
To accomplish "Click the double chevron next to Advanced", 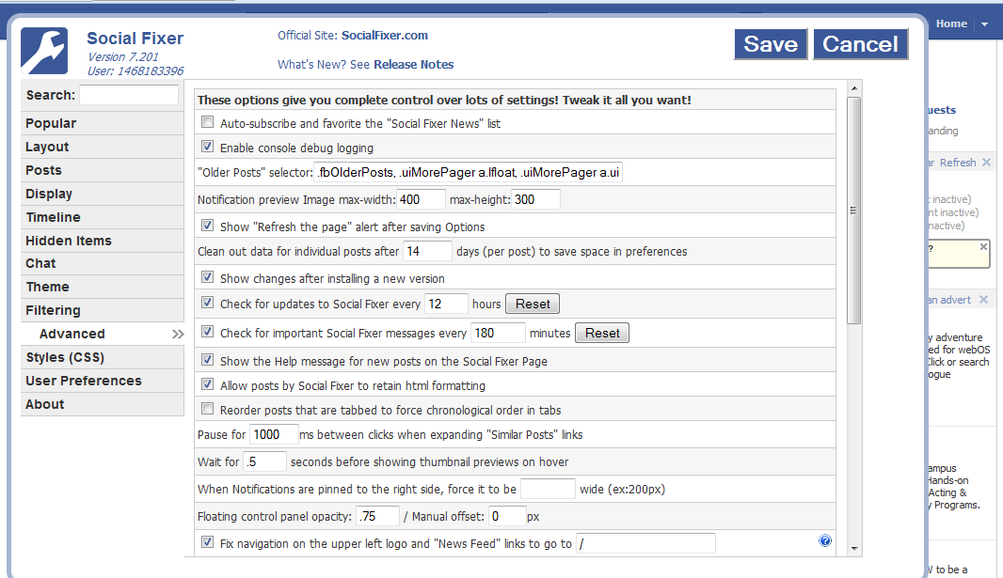I will tap(178, 334).
